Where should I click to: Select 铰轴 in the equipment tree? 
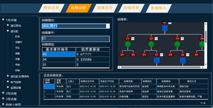coord(18,70)
